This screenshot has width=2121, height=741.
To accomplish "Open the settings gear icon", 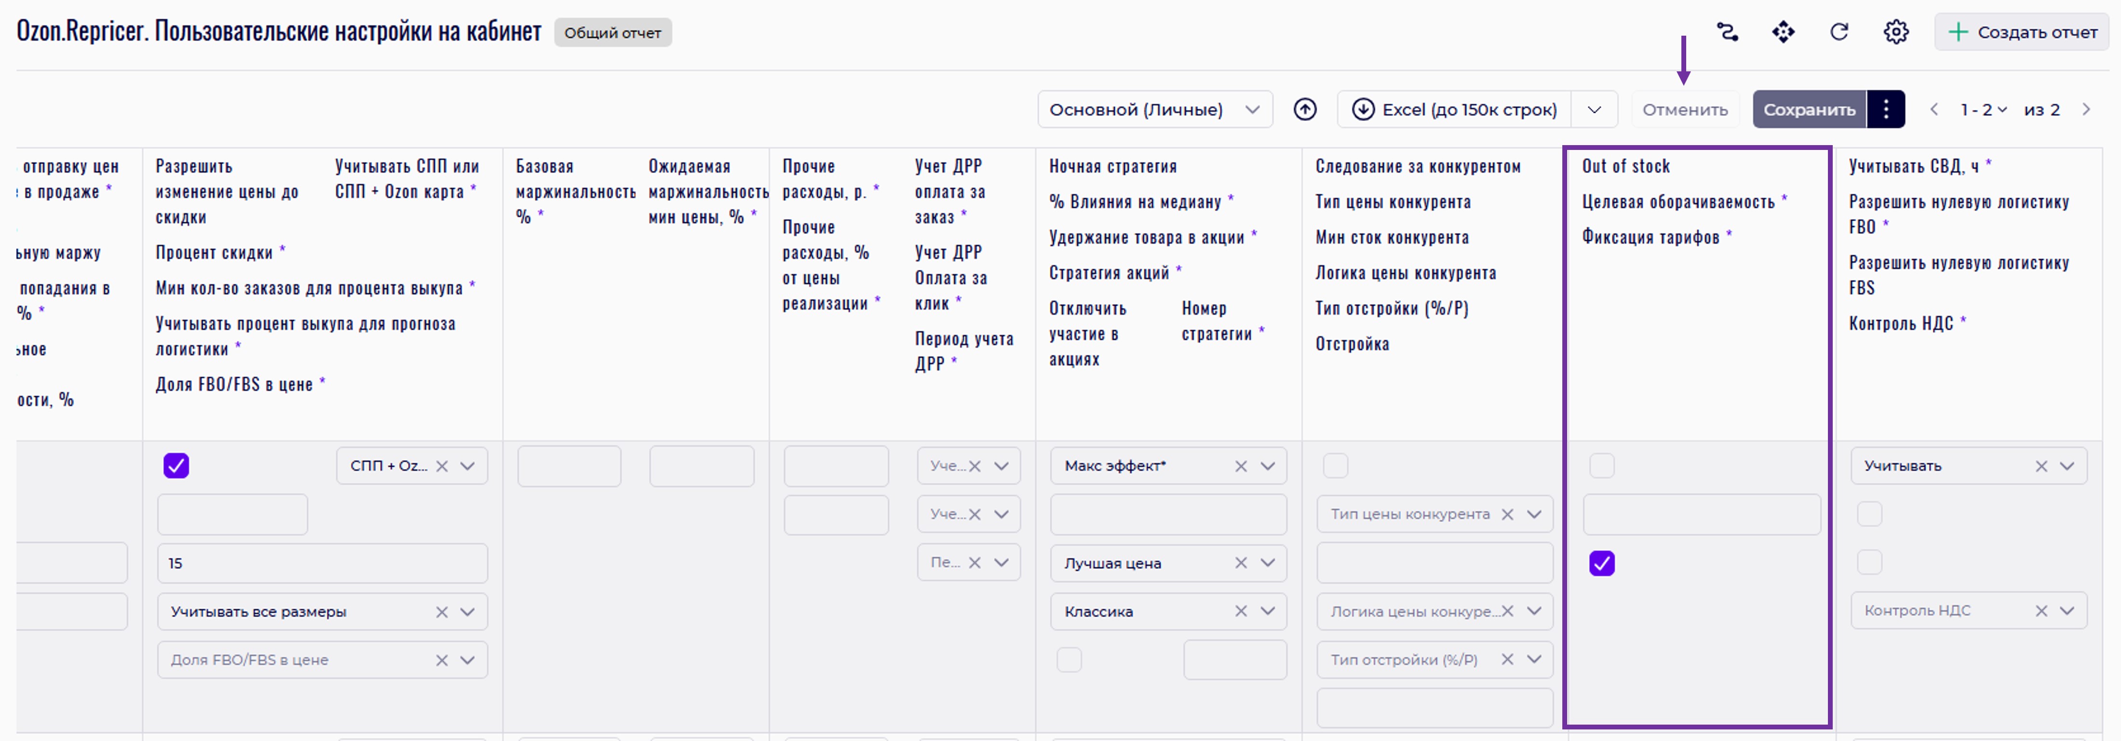I will pyautogui.click(x=1895, y=32).
